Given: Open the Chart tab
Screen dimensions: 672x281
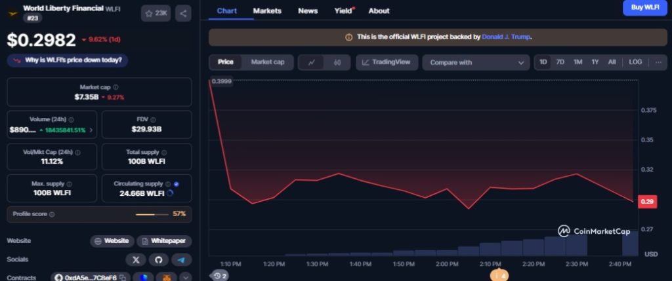Looking at the screenshot, I should [227, 10].
